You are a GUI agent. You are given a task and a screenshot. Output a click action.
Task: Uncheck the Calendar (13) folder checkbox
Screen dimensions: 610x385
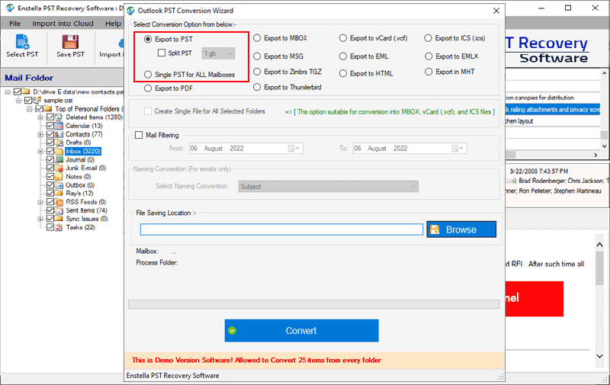click(50, 126)
